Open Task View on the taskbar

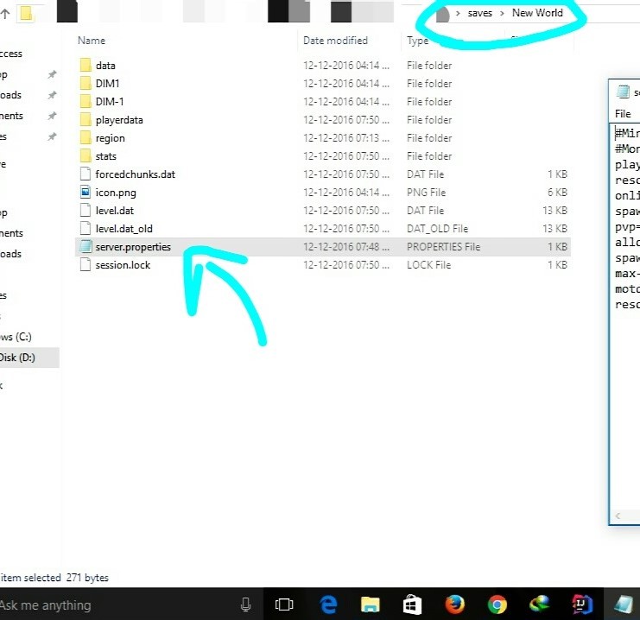pos(285,604)
